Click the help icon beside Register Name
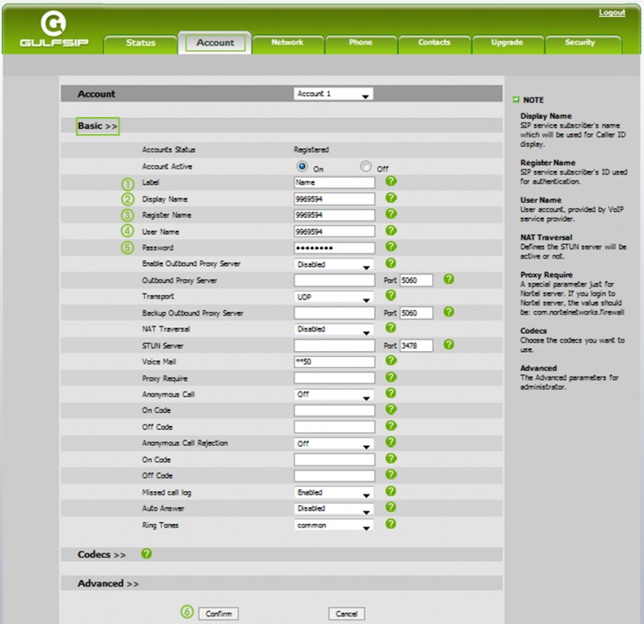 391,214
